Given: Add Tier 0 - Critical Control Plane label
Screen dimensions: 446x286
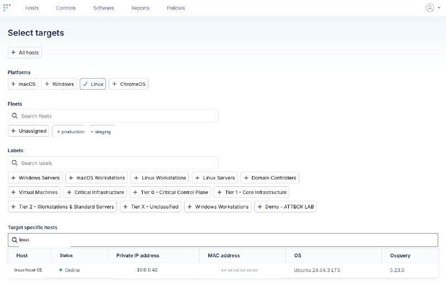Looking at the screenshot, I should pos(171,192).
